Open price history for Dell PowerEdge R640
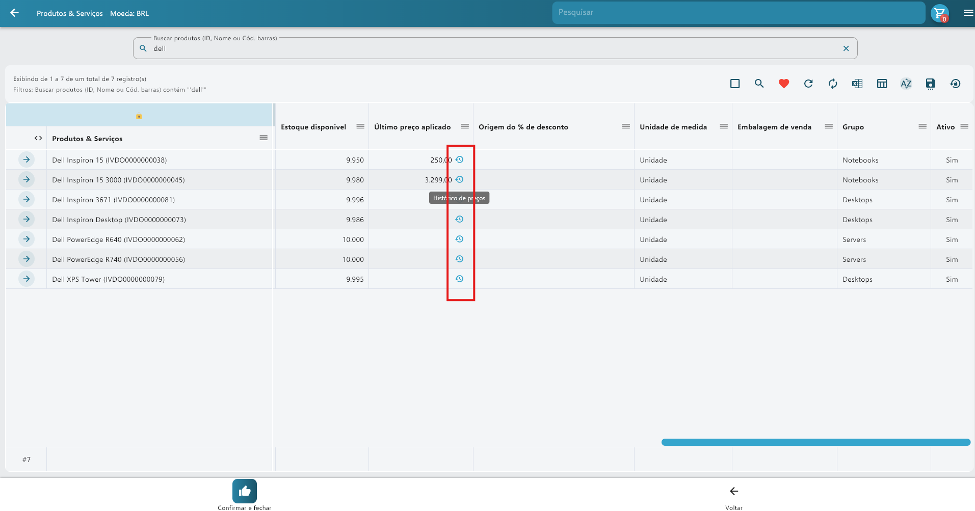The height and width of the screenshot is (511, 975). tap(459, 239)
